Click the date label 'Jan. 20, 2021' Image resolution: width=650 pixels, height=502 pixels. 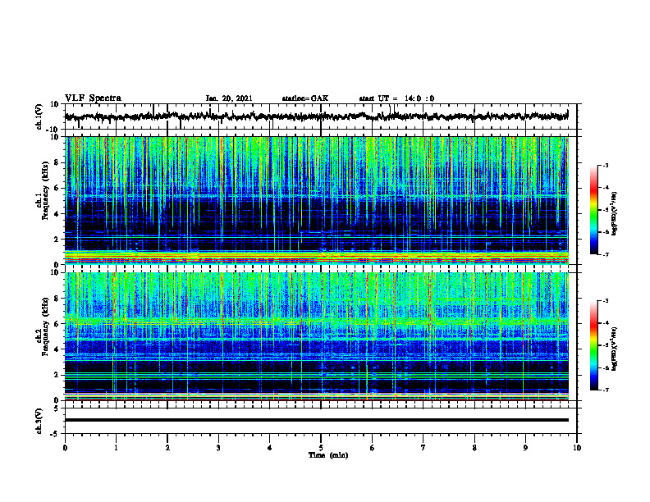tap(229, 98)
